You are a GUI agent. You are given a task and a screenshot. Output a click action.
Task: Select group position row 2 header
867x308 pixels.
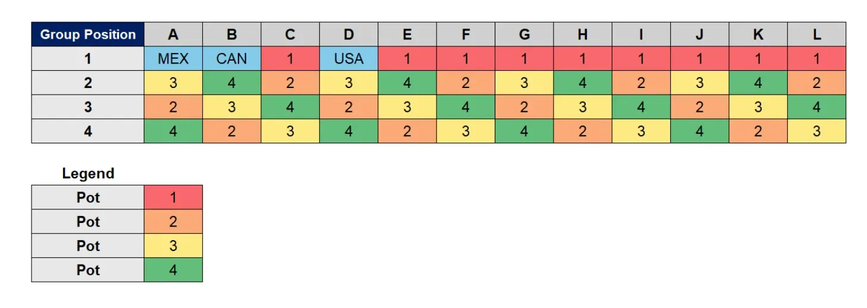88,83
